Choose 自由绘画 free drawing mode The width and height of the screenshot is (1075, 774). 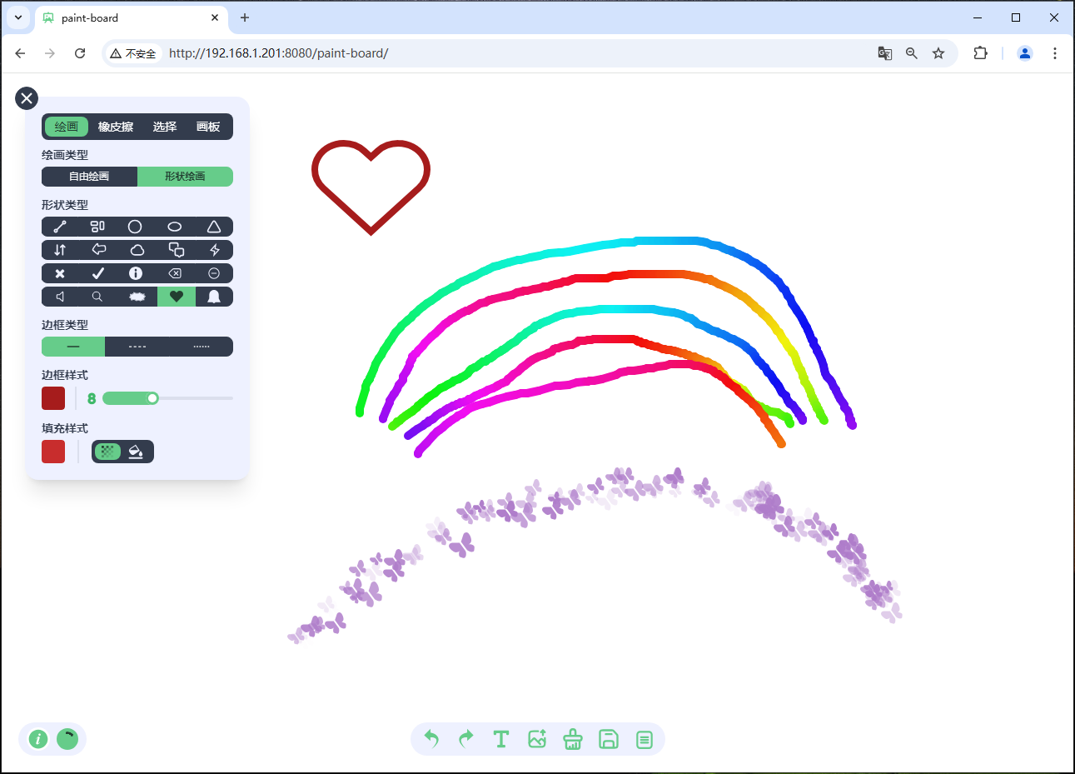pos(89,177)
